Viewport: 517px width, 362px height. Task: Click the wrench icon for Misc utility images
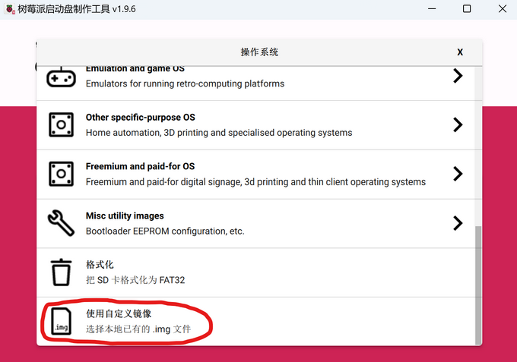pos(61,223)
